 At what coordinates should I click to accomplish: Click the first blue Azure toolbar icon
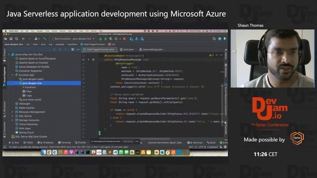(x=131, y=39)
